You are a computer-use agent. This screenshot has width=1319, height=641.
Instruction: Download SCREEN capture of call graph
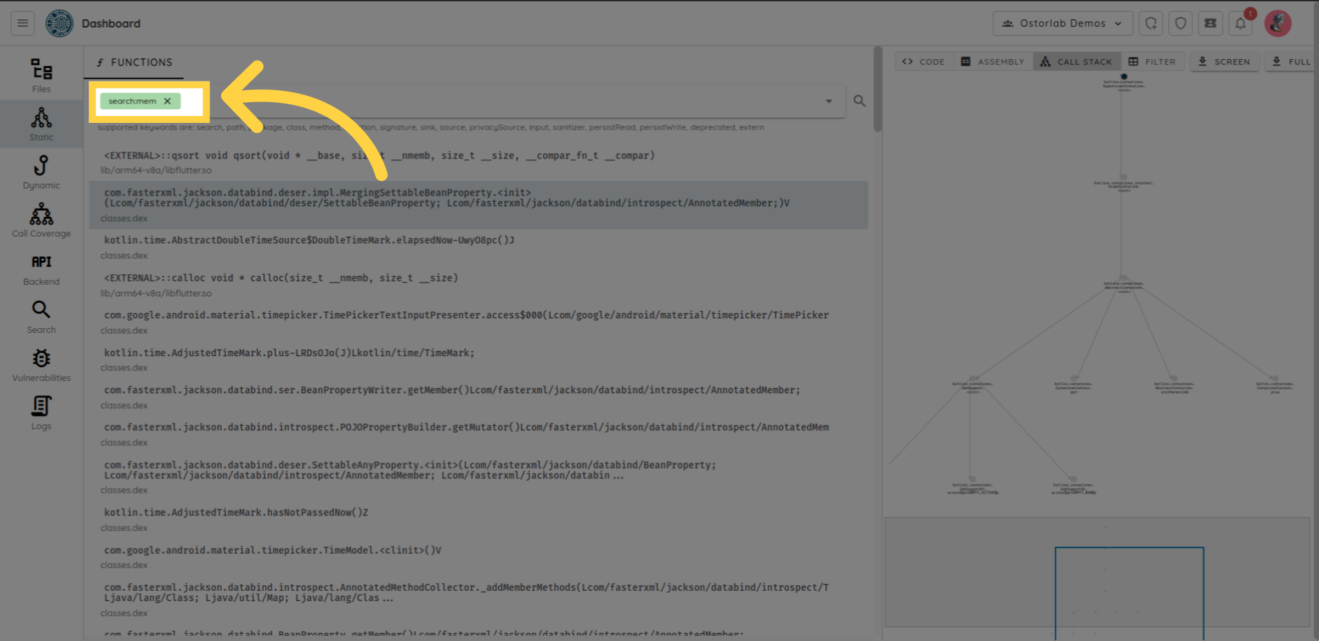pos(1224,62)
